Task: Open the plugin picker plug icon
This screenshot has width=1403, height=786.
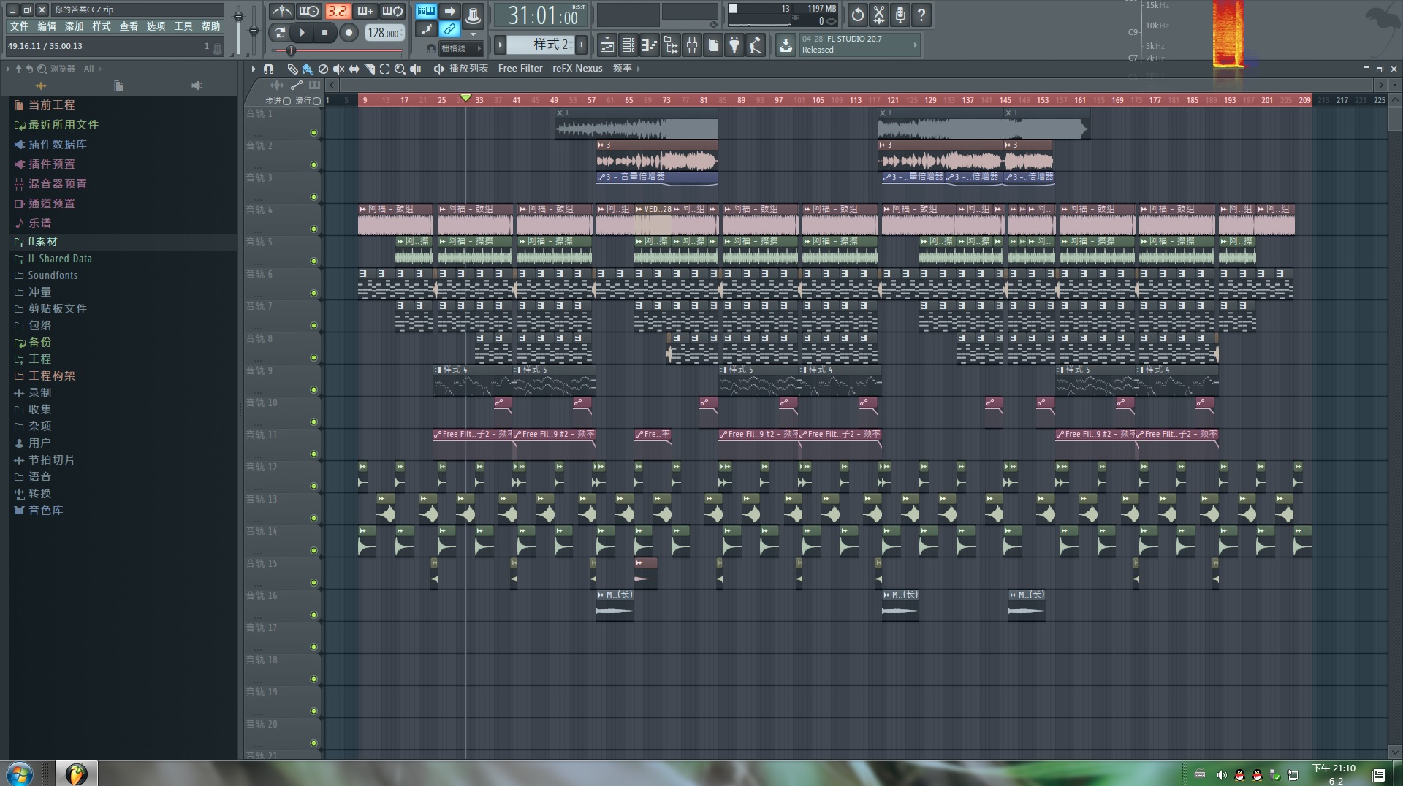Action: [734, 45]
